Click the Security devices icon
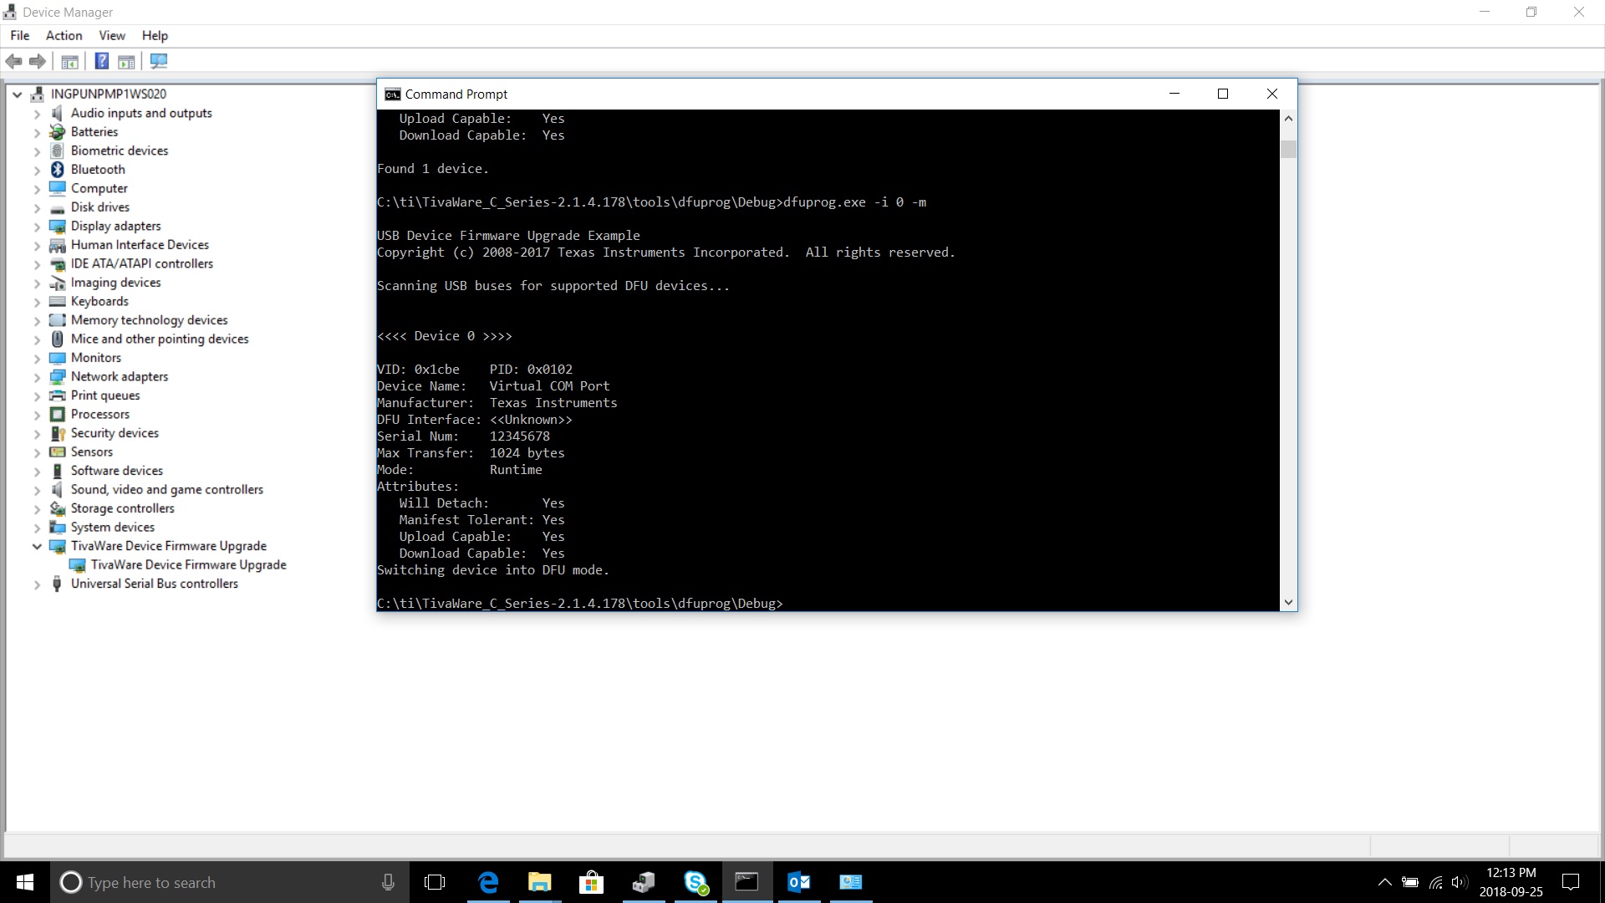 (x=57, y=433)
